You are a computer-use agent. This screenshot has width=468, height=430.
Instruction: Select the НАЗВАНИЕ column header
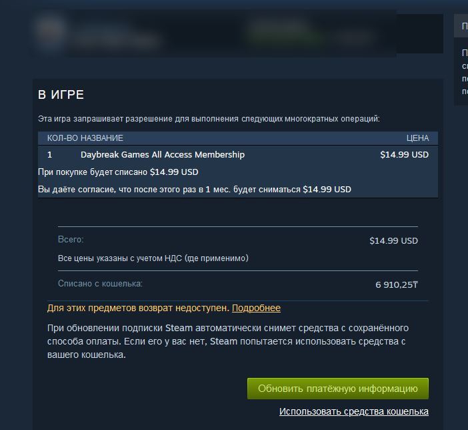(102, 138)
